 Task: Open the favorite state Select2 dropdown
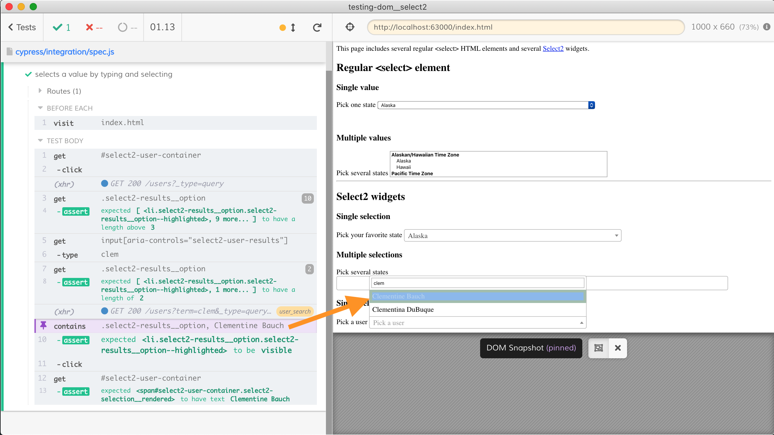tap(512, 236)
